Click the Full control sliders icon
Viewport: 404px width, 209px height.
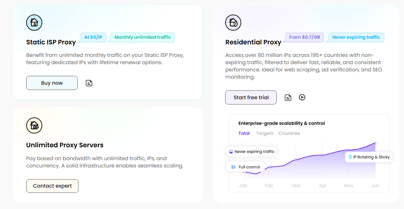pos(233,167)
